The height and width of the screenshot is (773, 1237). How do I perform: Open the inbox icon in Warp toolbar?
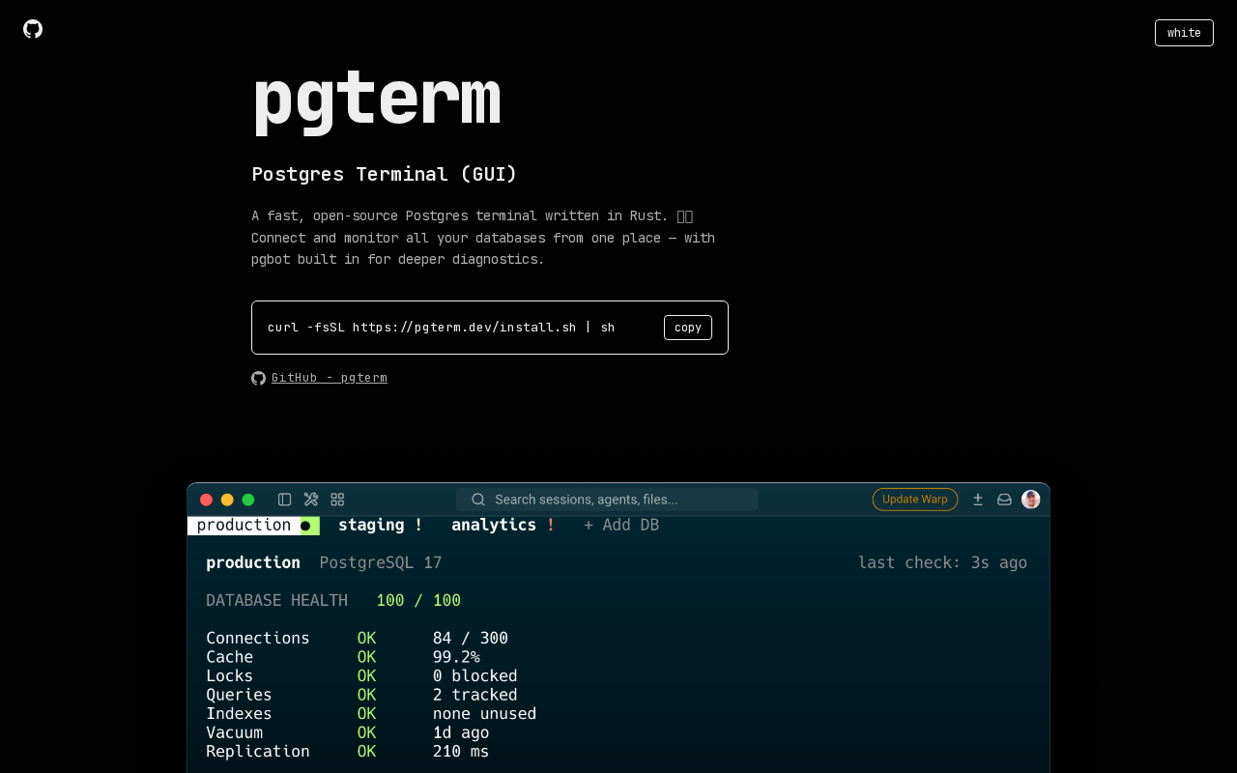point(1004,500)
